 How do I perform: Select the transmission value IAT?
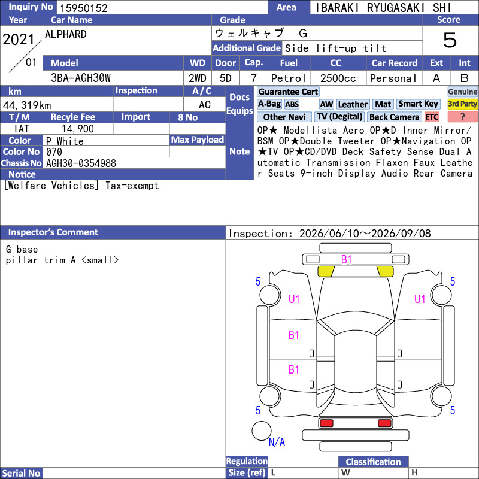pyautogui.click(x=22, y=129)
